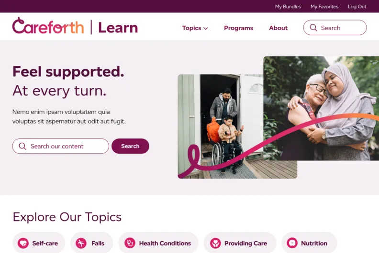The image size is (379, 253).
Task: Click the Nutrition topic icon
Action: (x=292, y=243)
